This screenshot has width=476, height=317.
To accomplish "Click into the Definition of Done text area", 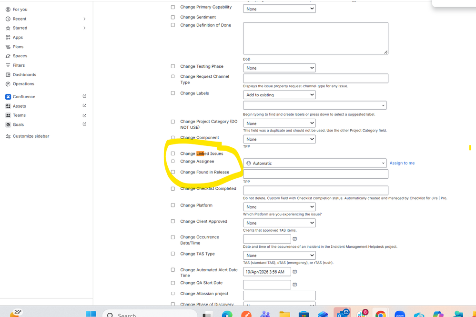I will point(315,38).
